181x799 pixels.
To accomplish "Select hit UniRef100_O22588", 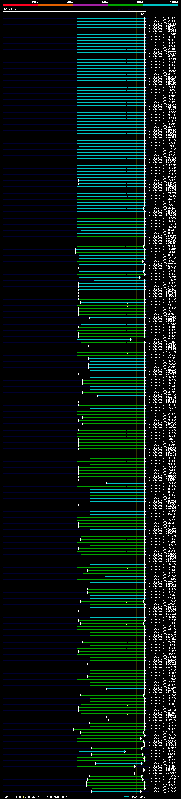I will 162,389.
